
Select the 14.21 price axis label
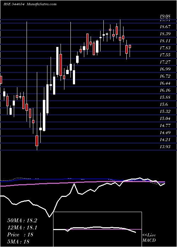click(165, 140)
